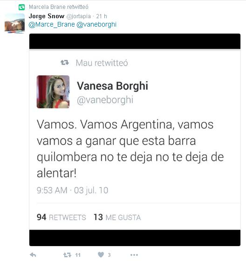The height and width of the screenshot is (261, 246).
Task: Like the tweet with heart icon
Action: click(x=101, y=254)
